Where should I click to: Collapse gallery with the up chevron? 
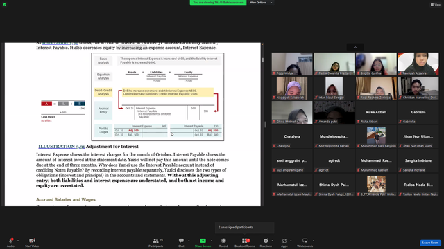pyautogui.click(x=355, y=47)
